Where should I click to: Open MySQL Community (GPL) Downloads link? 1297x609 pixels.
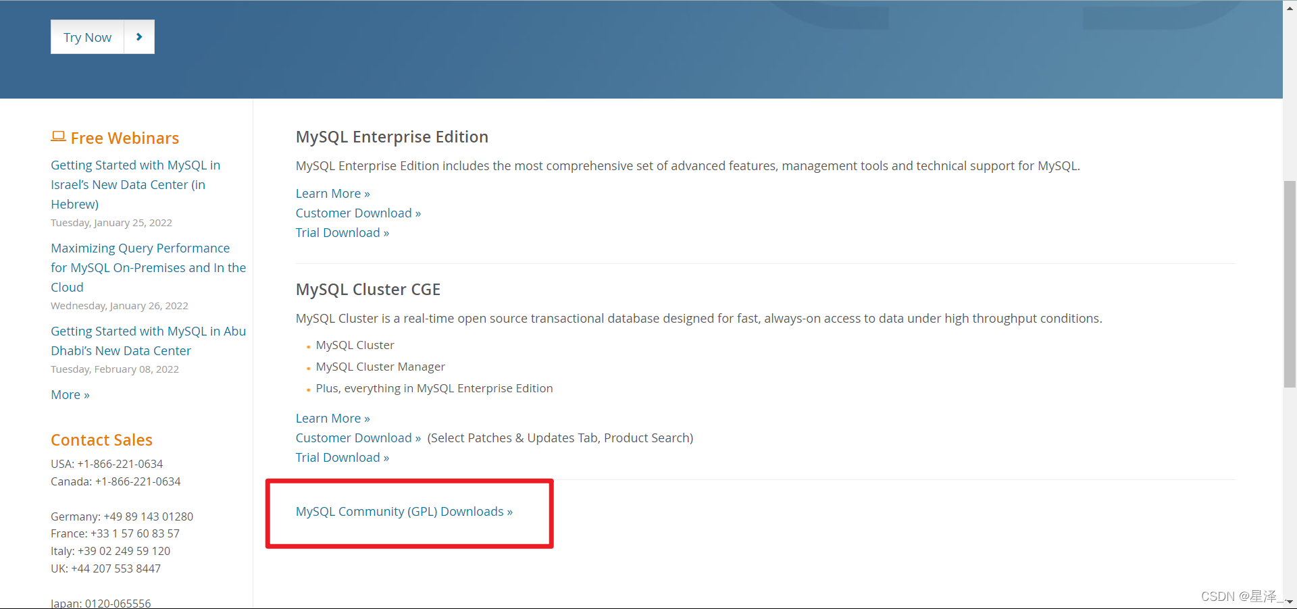(x=404, y=512)
